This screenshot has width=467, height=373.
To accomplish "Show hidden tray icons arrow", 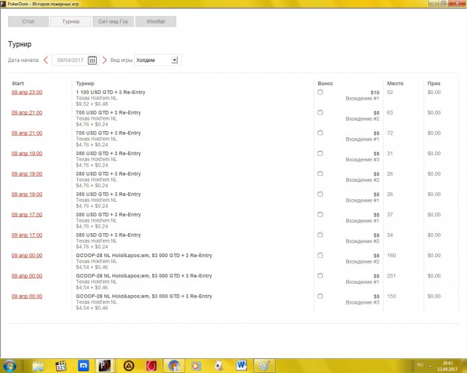I will [x=430, y=366].
